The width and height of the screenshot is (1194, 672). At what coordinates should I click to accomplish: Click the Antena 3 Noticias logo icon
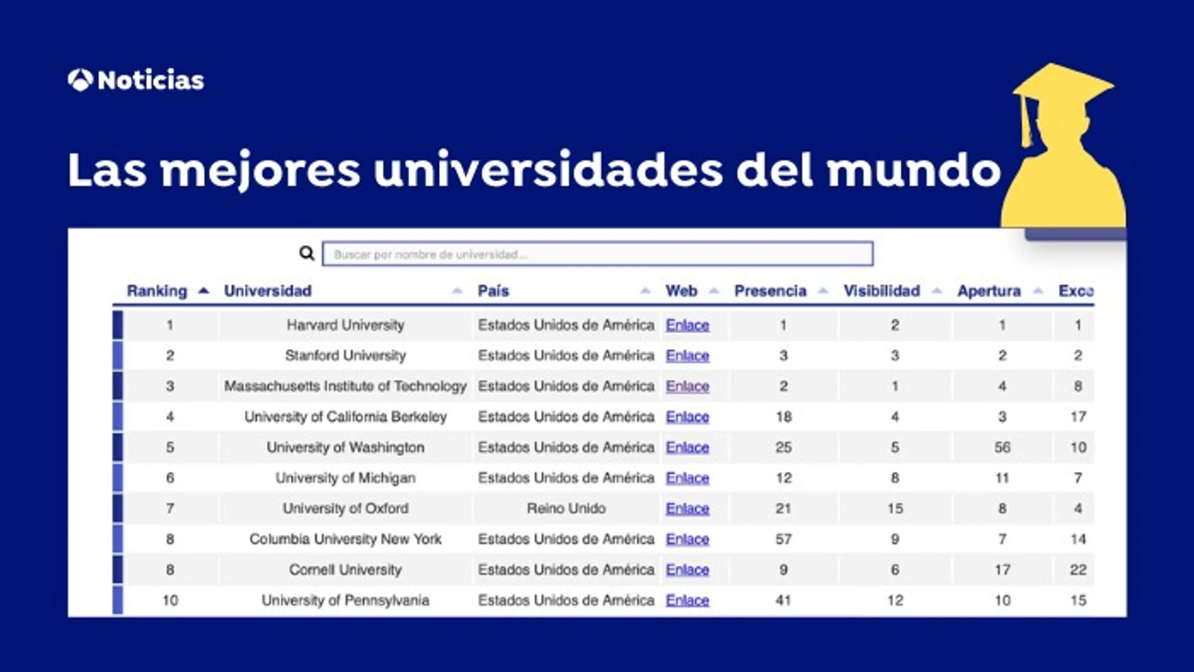(81, 79)
